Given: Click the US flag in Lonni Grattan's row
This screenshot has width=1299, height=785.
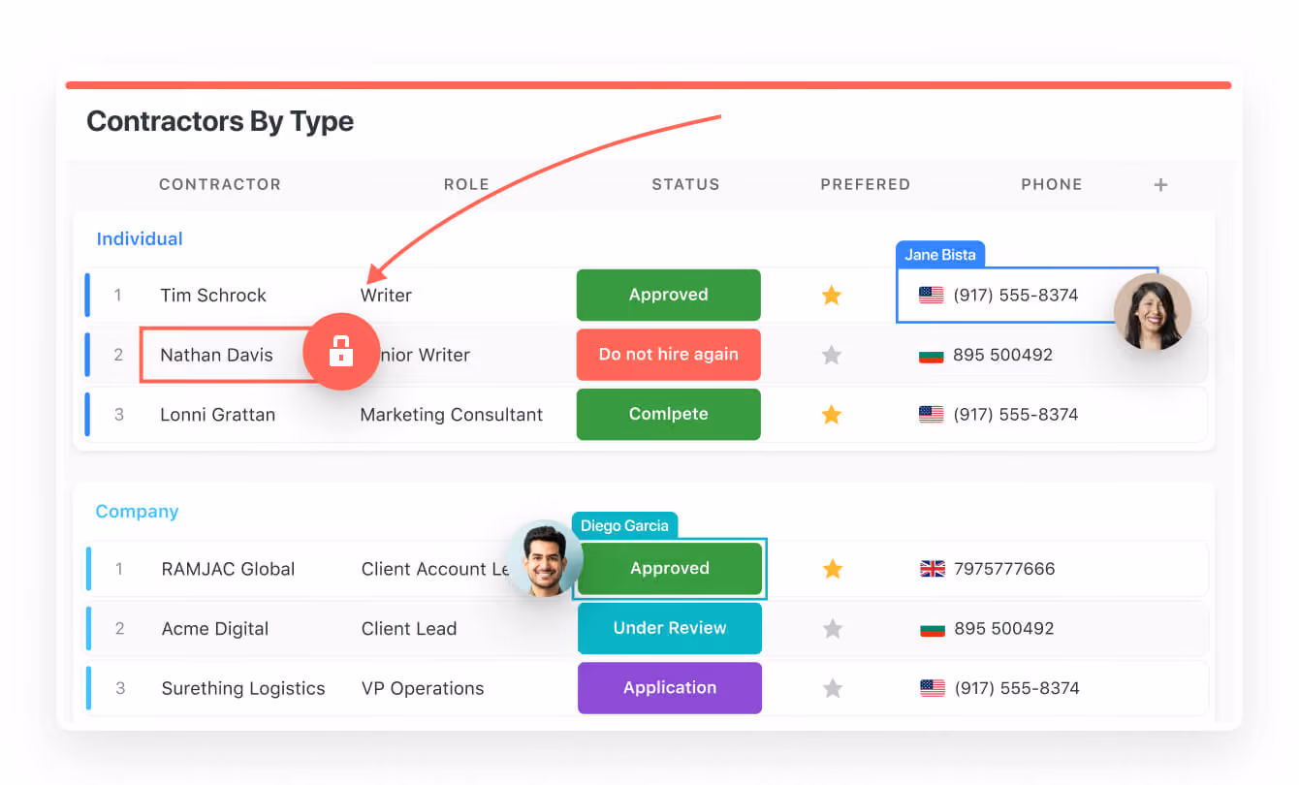Looking at the screenshot, I should (932, 415).
